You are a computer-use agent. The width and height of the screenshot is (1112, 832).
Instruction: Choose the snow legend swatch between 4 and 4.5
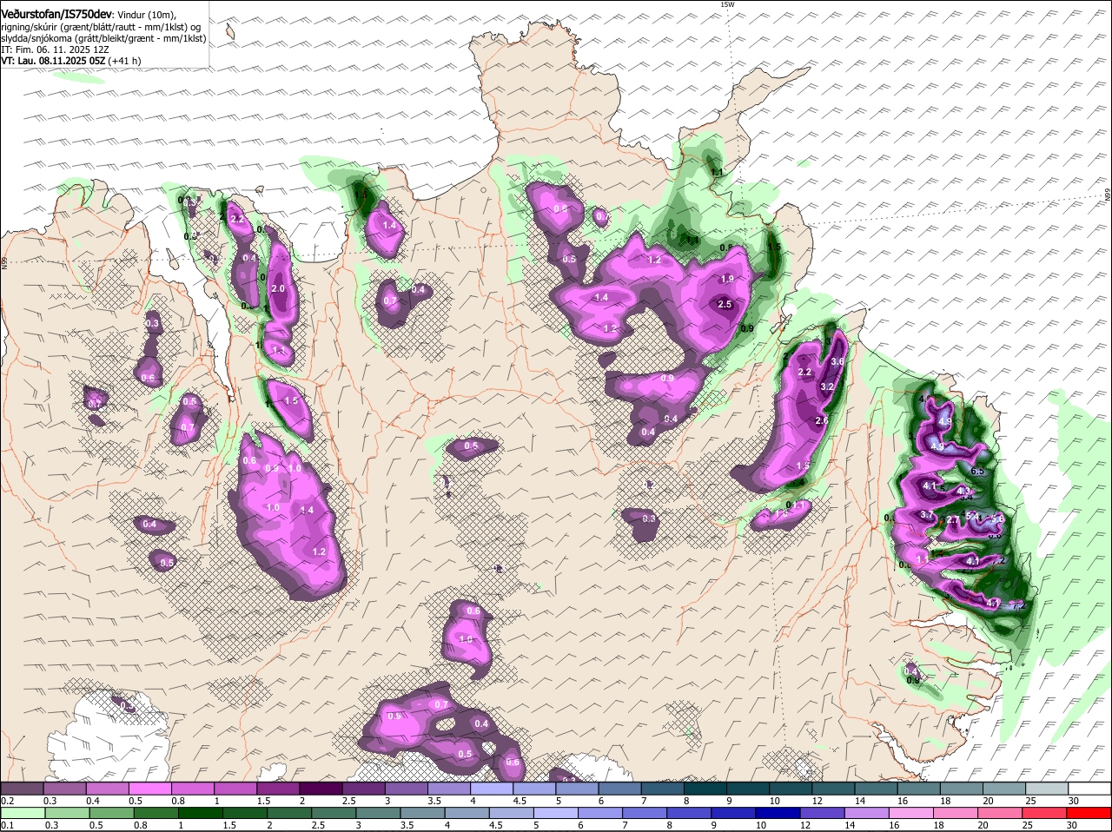click(493, 788)
